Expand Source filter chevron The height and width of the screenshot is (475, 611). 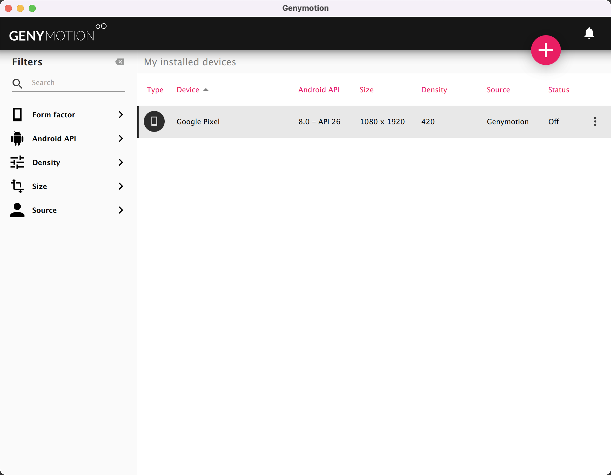pos(121,210)
